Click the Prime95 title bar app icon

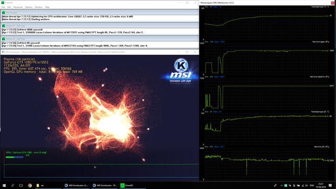[x=3, y=3]
